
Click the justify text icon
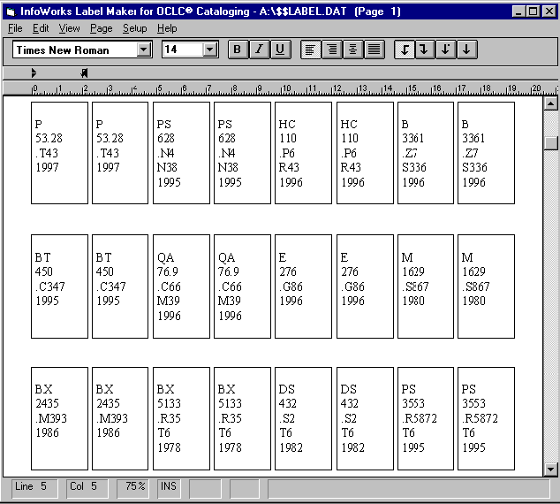pyautogui.click(x=375, y=50)
